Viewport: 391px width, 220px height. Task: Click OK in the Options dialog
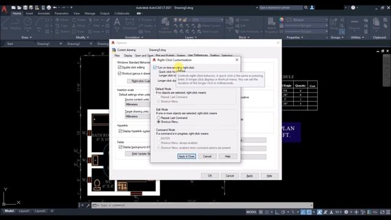(x=210, y=176)
